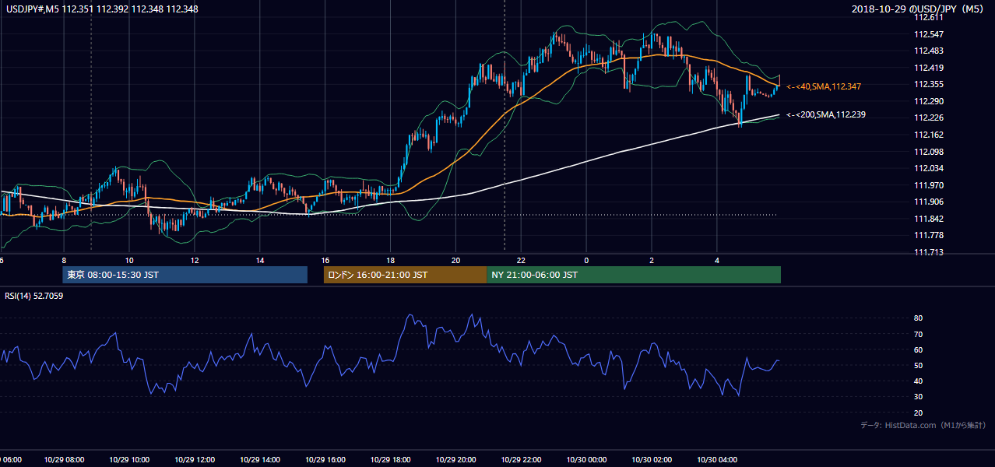Click hour tick 8 under price chart

[64, 260]
